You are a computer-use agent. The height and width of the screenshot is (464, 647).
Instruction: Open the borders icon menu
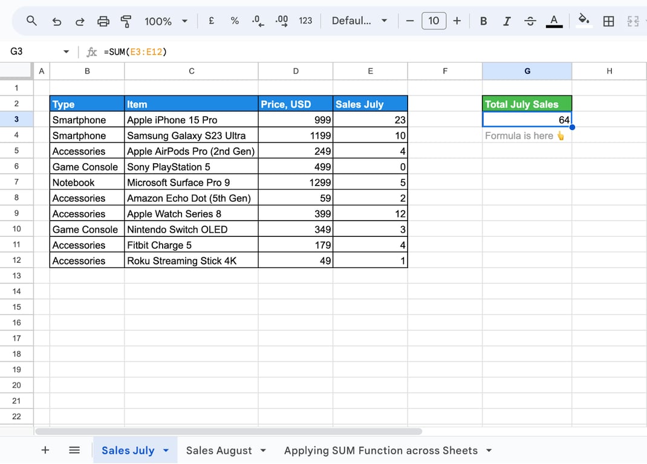coord(609,21)
